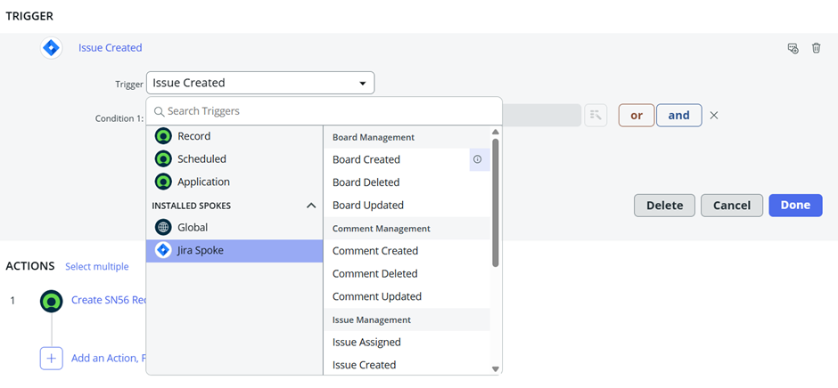
Task: Select the Jira Spoke entry
Action: point(234,251)
